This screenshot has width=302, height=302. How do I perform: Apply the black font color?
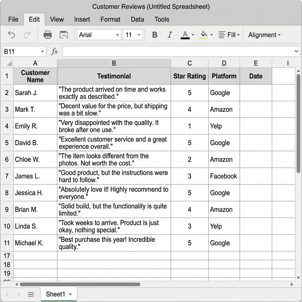click(x=185, y=35)
